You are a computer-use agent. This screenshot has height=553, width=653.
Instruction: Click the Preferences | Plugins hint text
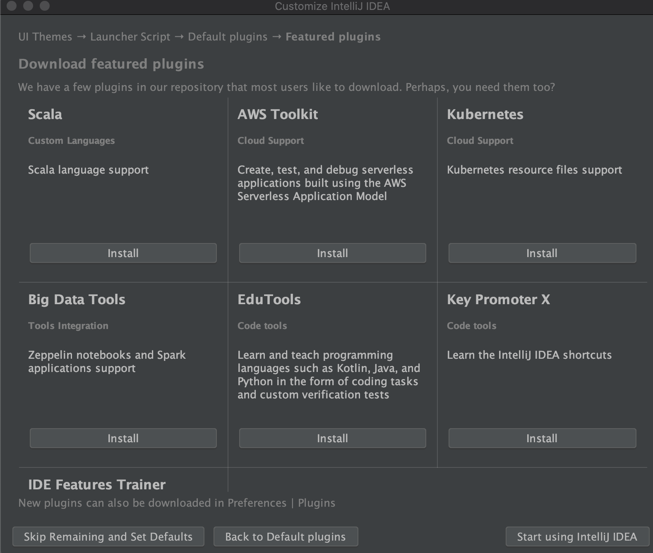pos(177,503)
